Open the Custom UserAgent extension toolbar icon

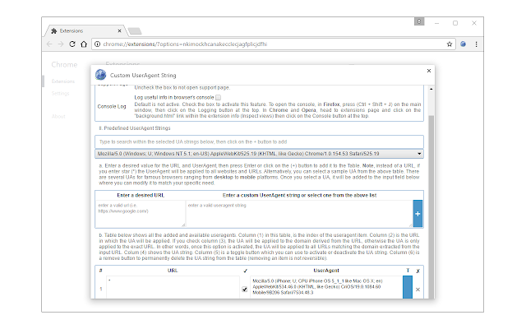[x=464, y=44]
